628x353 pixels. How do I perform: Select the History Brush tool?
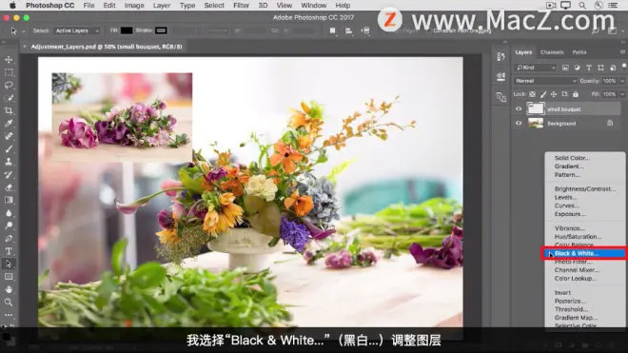9,175
